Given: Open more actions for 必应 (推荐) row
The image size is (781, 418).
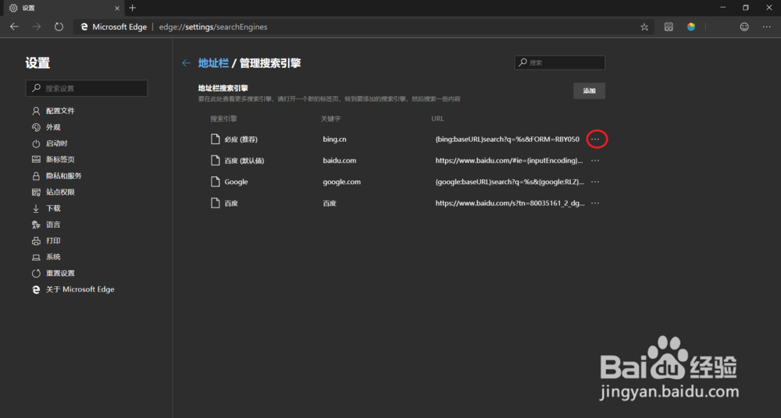Looking at the screenshot, I should point(595,140).
